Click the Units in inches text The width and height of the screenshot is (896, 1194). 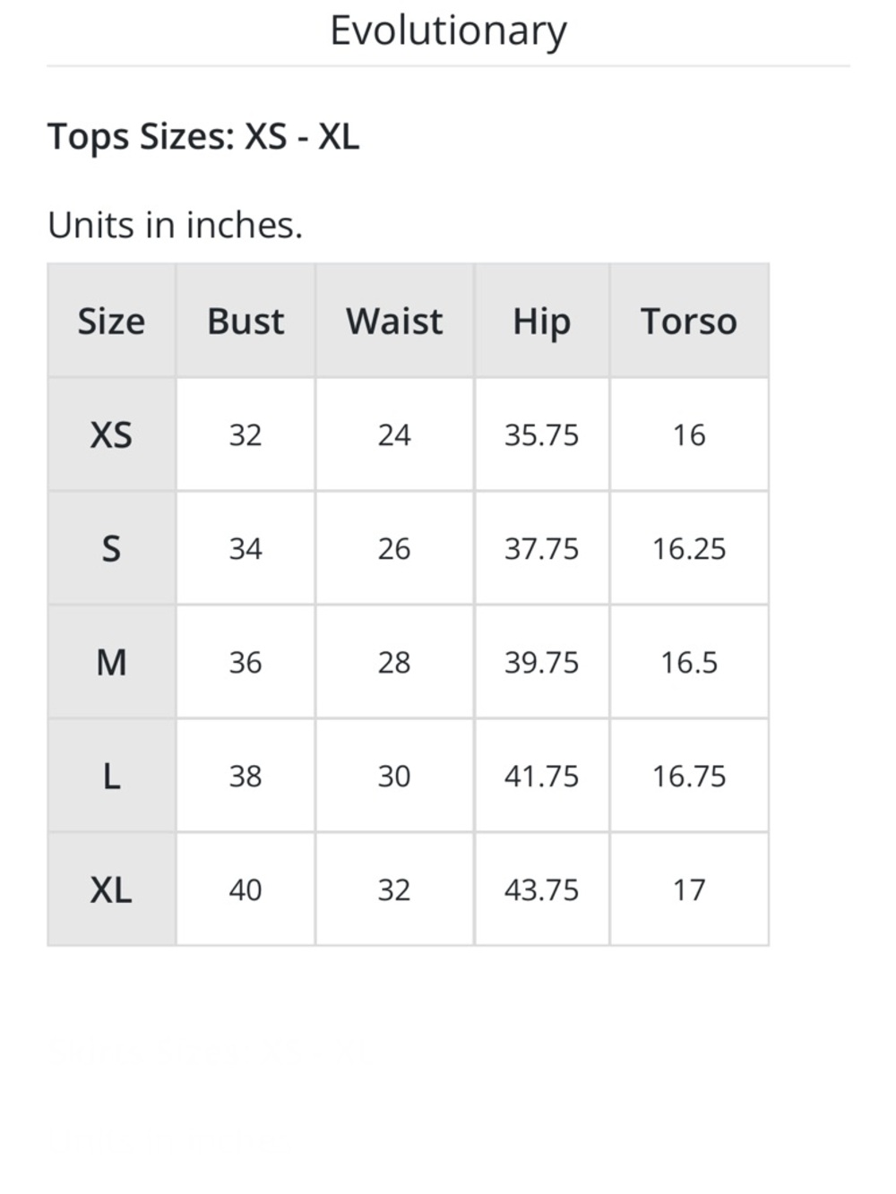click(176, 225)
